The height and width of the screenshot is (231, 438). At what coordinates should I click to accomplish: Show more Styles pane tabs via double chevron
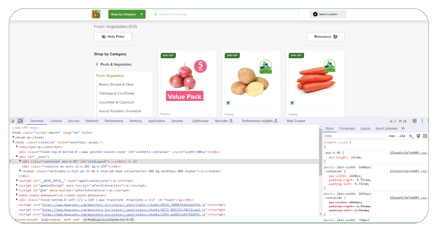pyautogui.click(x=403, y=129)
